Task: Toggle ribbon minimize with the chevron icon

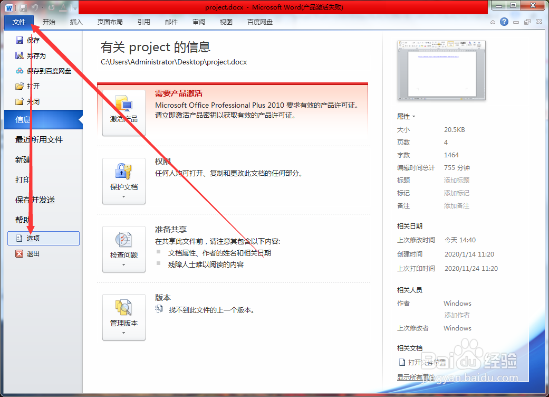Action: [x=492, y=22]
